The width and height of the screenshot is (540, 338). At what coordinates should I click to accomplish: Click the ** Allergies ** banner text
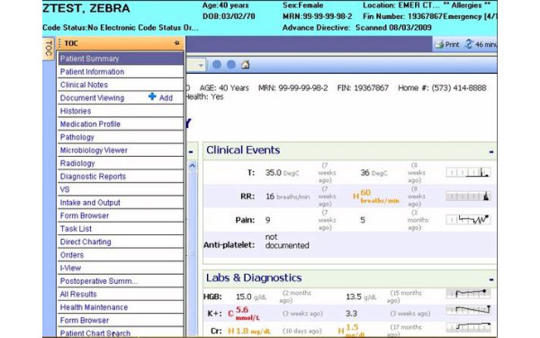point(466,5)
